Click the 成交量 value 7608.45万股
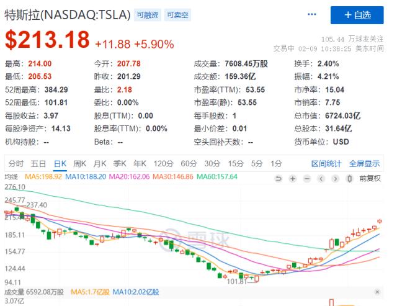This screenshot has width=397, height=306. click(246, 63)
